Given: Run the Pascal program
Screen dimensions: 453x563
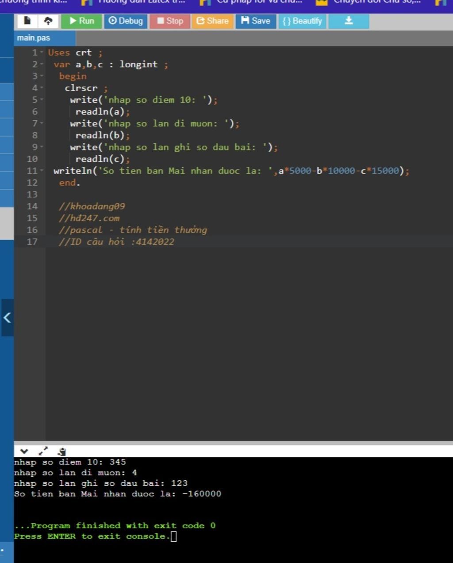Looking at the screenshot, I should (x=81, y=21).
